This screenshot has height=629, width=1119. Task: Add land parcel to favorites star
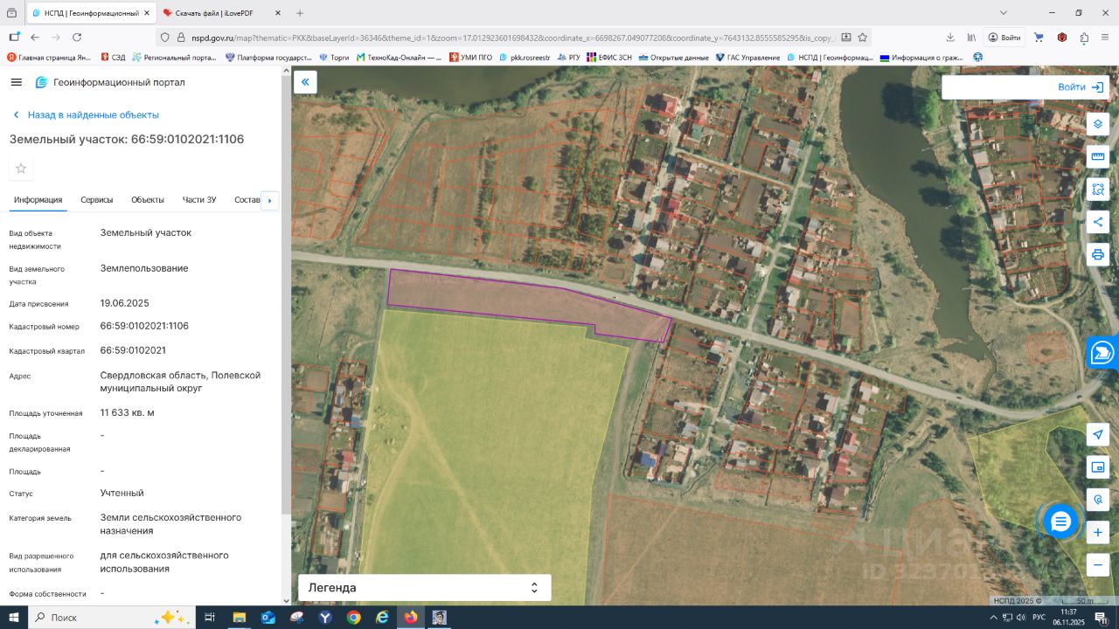21,169
